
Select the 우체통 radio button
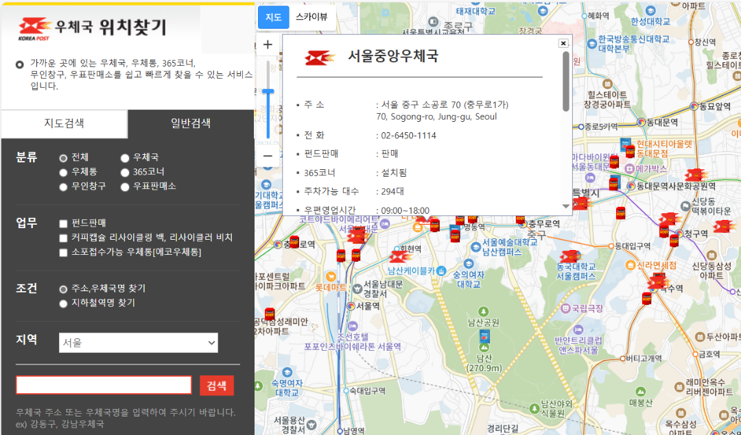coord(62,173)
